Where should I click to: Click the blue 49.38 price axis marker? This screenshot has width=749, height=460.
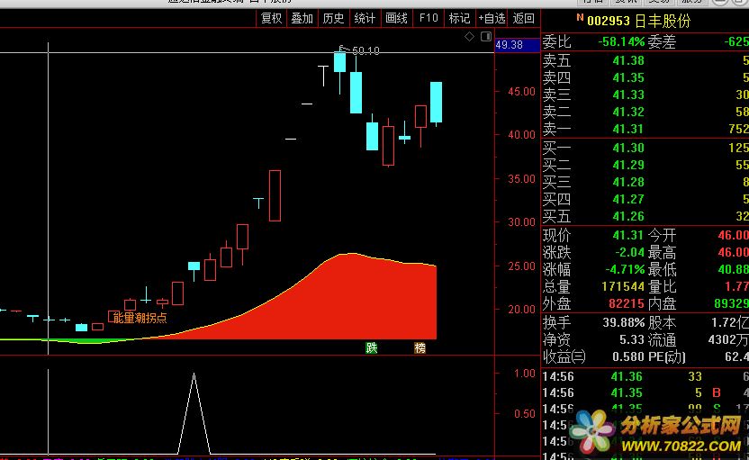(x=509, y=45)
